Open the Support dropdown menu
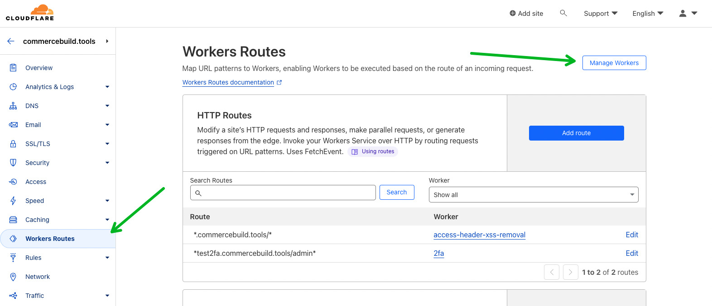Image resolution: width=712 pixels, height=306 pixels. [x=601, y=14]
